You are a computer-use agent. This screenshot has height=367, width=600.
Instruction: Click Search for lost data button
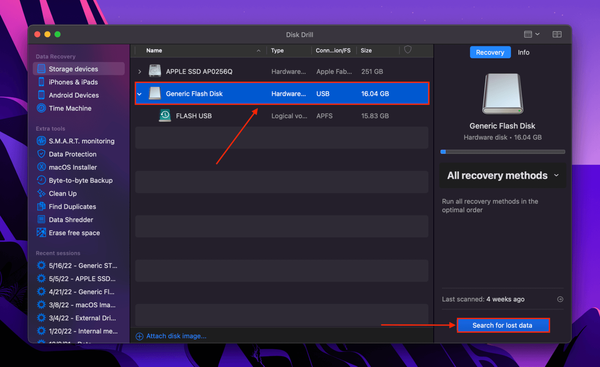point(502,325)
